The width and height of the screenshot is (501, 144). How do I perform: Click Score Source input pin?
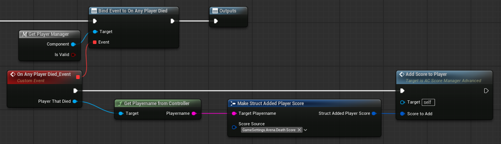tap(234, 127)
